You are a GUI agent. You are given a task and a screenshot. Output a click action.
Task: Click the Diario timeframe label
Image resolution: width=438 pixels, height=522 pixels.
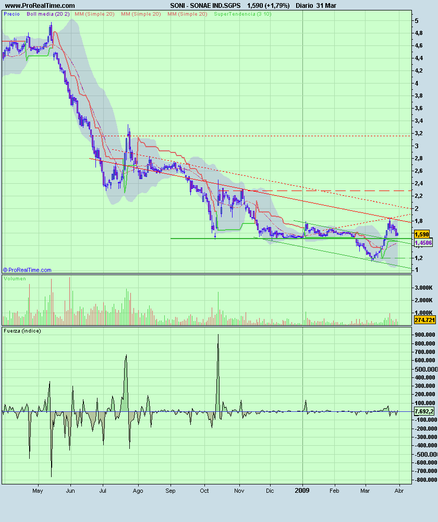pos(305,6)
